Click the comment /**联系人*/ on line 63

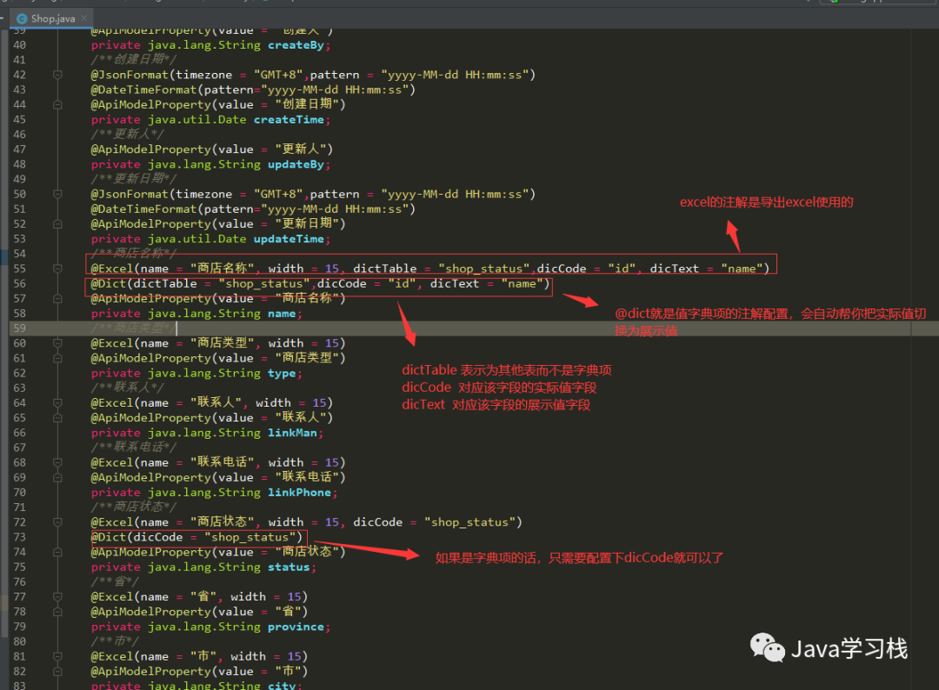127,388
